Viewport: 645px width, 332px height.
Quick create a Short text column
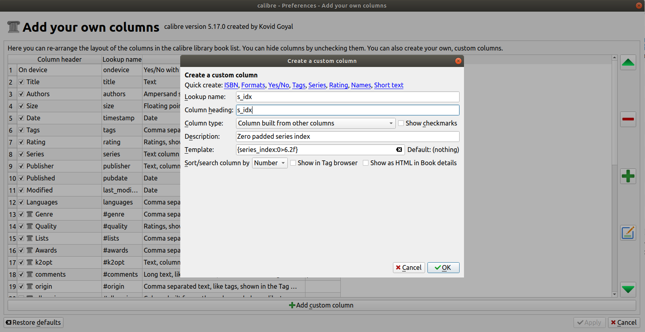389,85
